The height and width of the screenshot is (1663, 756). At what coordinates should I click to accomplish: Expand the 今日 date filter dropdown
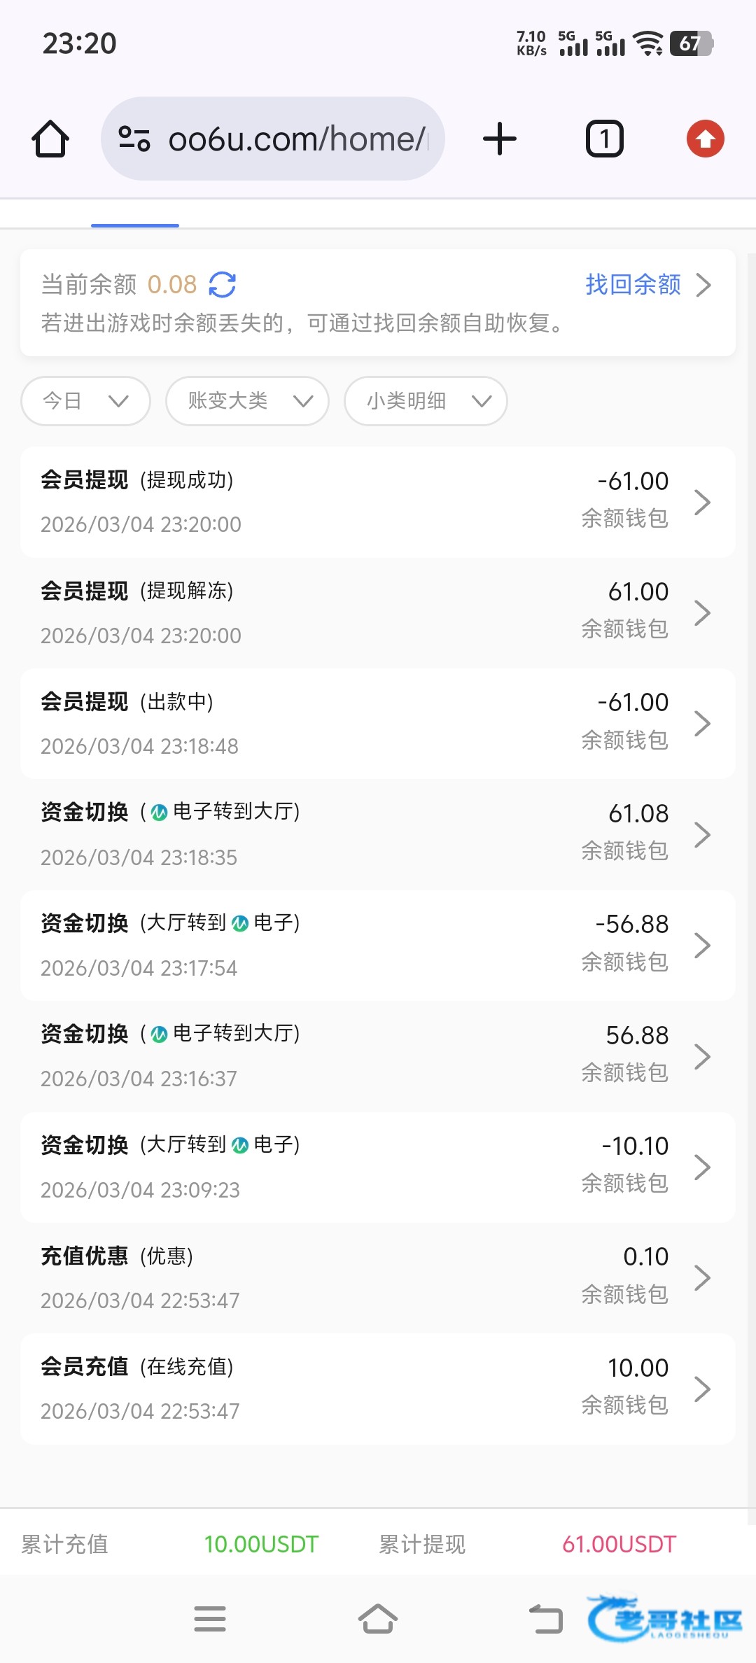[x=86, y=401]
